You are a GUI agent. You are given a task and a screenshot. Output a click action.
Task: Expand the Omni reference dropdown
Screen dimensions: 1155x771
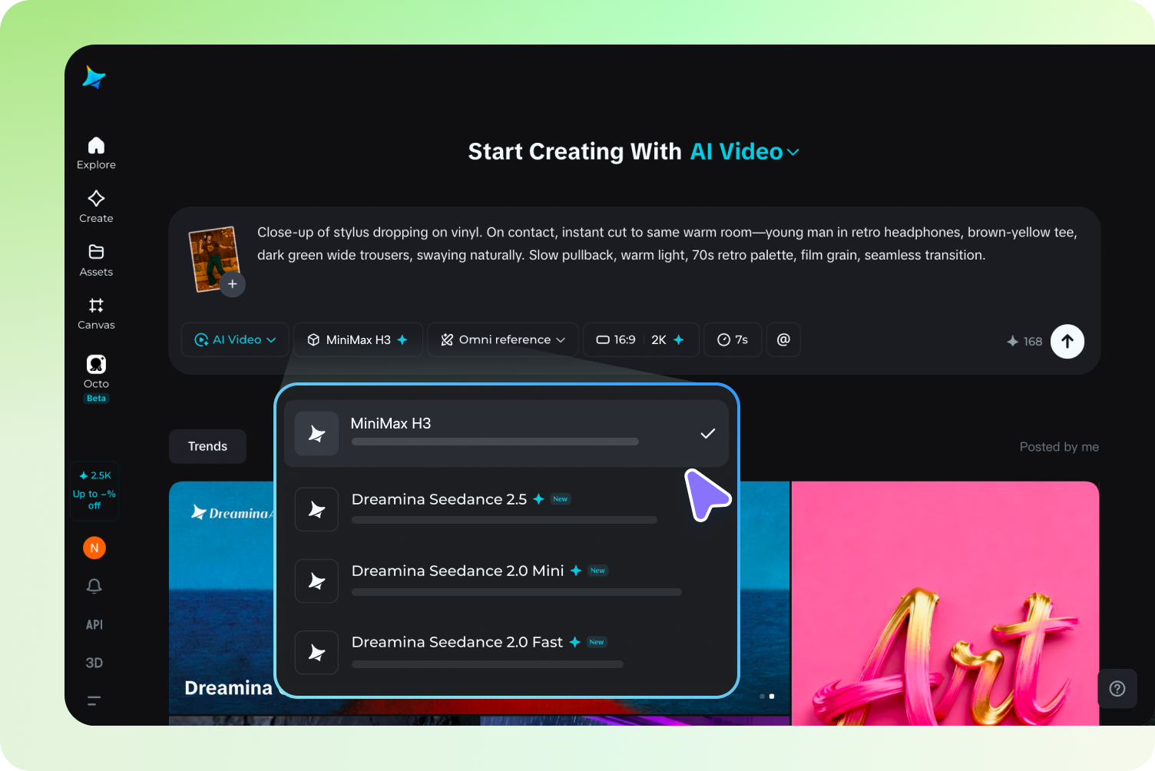click(503, 339)
